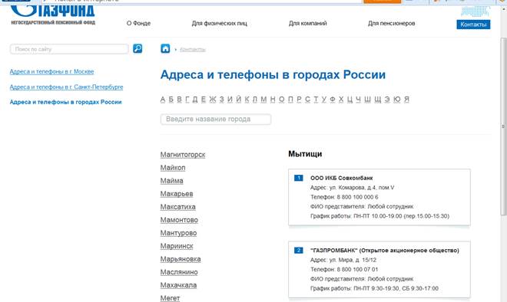The image size is (507, 302).
Task: Click the home breadcrumb icon
Action: 165,49
